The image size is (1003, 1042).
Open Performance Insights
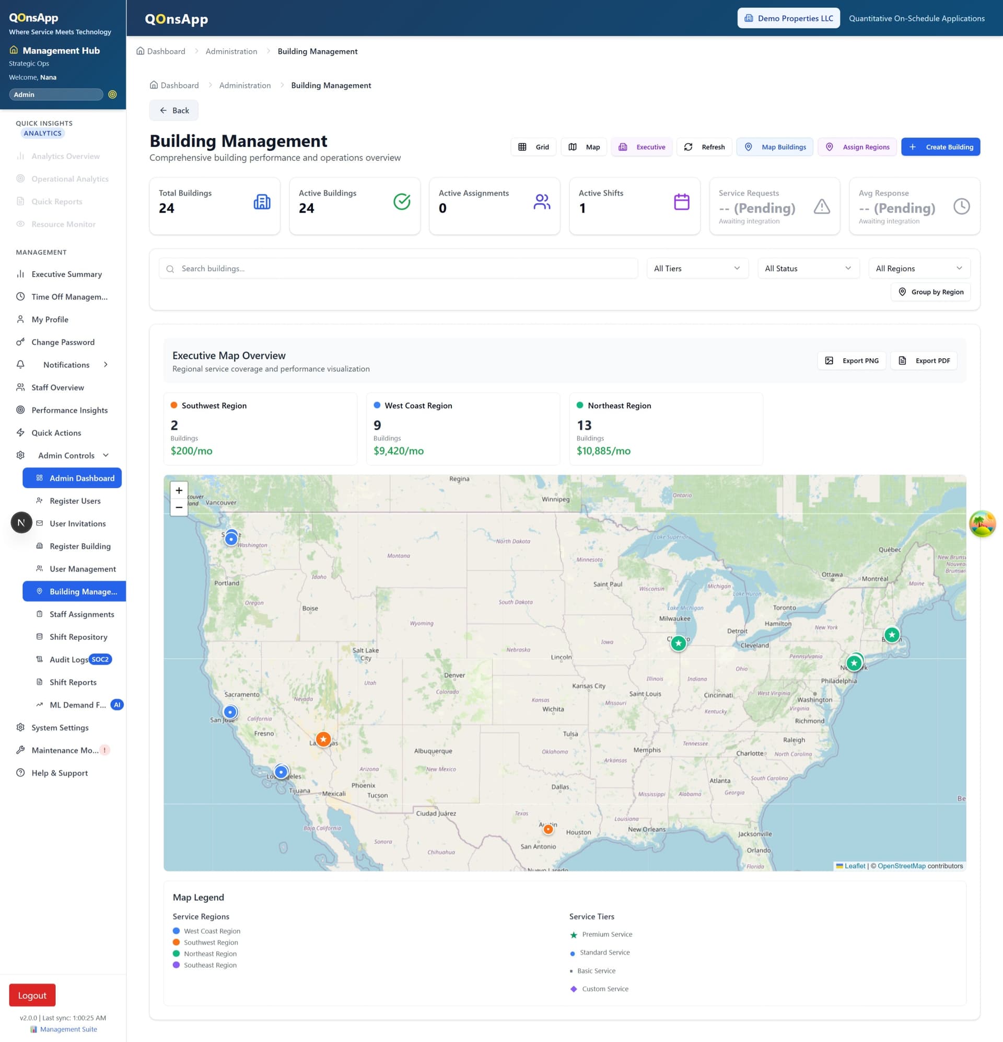(x=69, y=410)
